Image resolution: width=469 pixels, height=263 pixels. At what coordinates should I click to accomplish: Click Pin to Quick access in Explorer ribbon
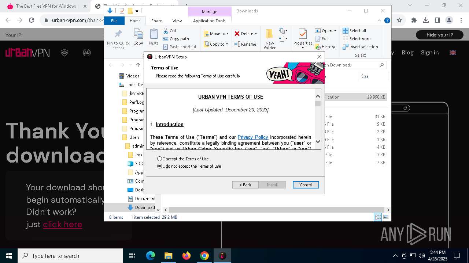point(118,39)
